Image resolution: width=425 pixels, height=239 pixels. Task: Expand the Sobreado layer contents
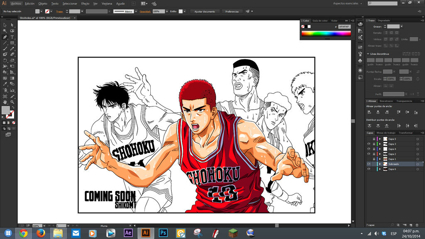(380, 164)
